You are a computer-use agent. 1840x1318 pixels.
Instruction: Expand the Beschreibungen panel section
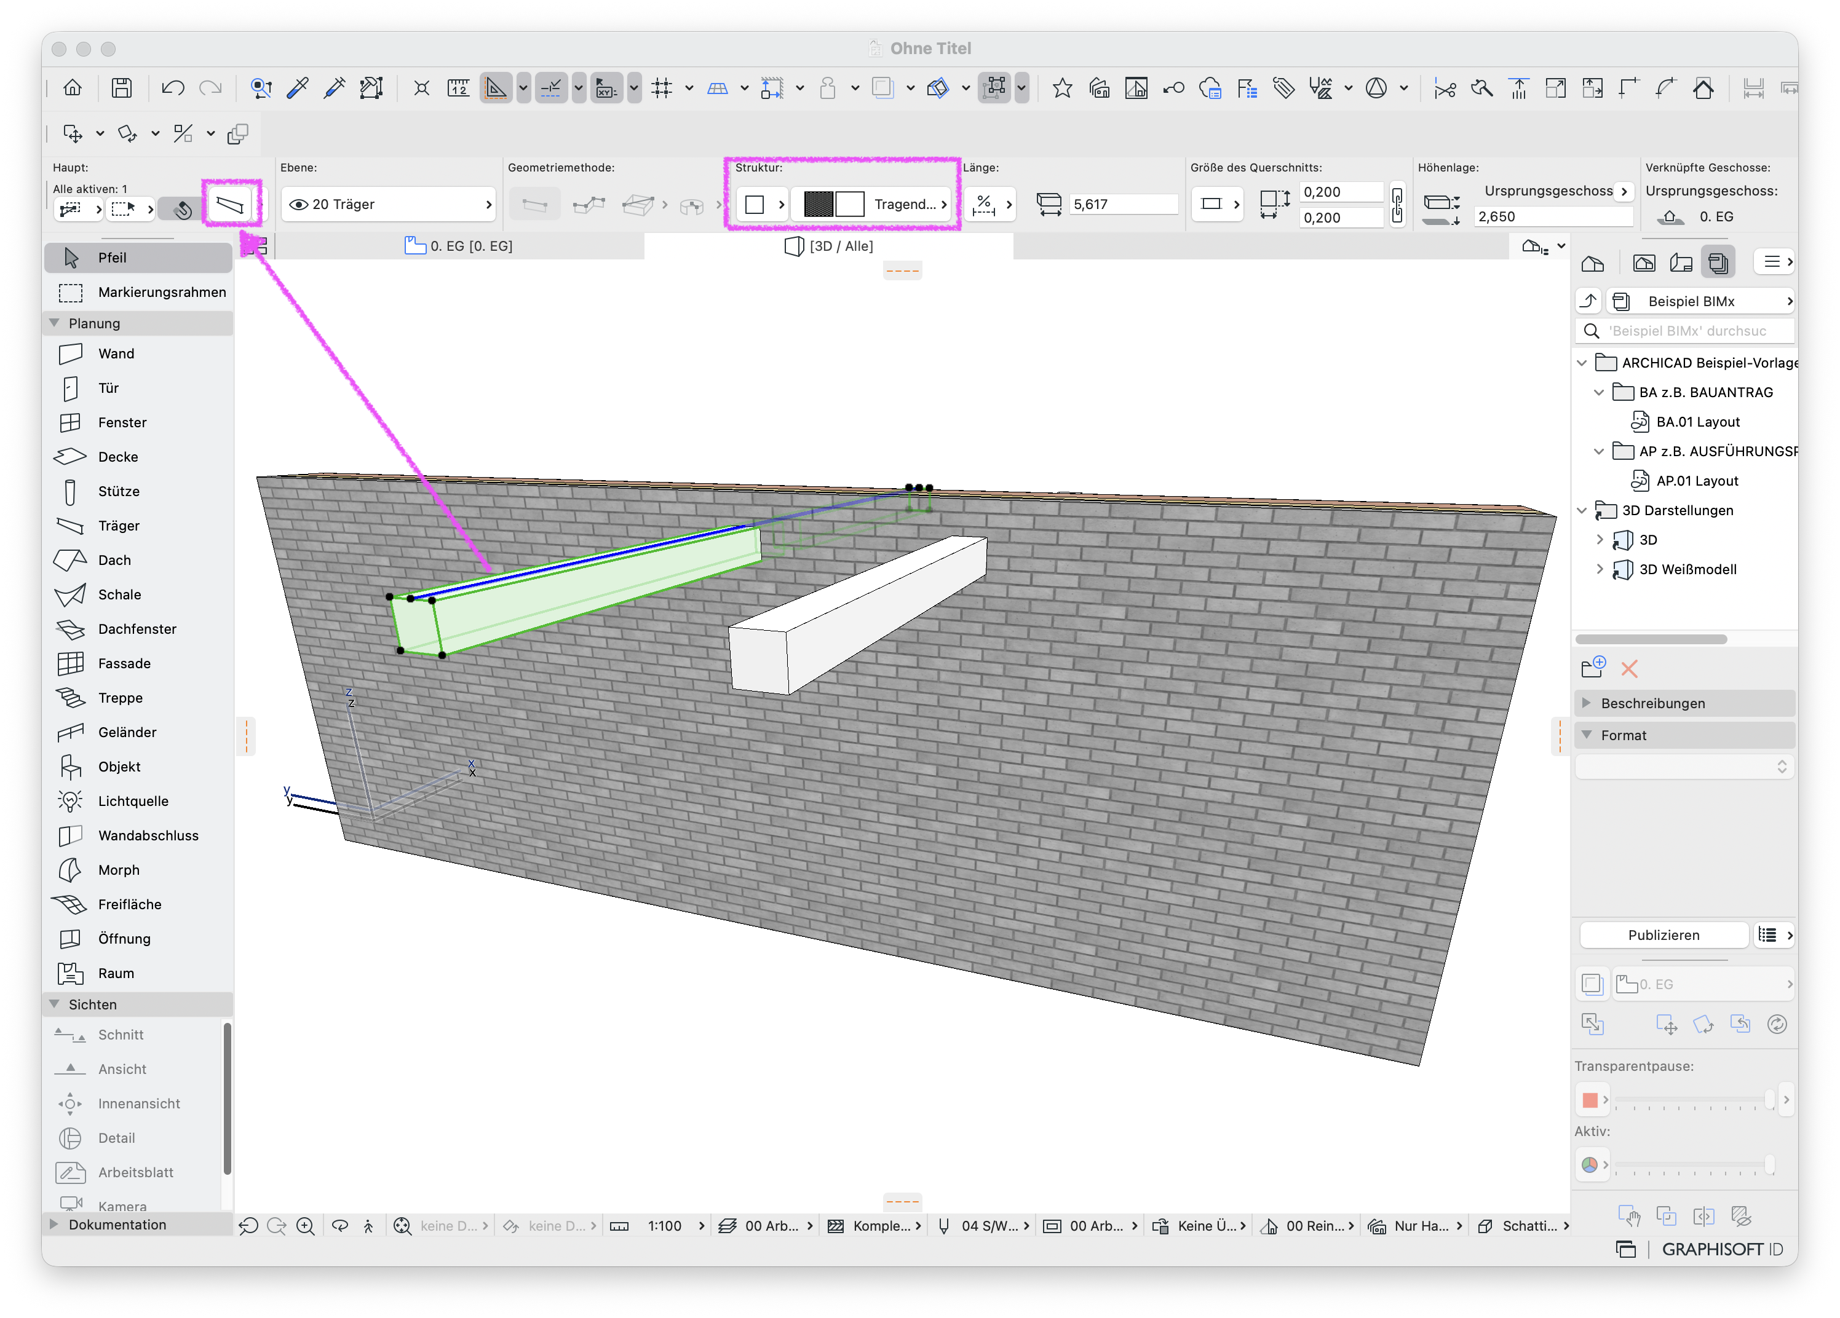[1587, 703]
